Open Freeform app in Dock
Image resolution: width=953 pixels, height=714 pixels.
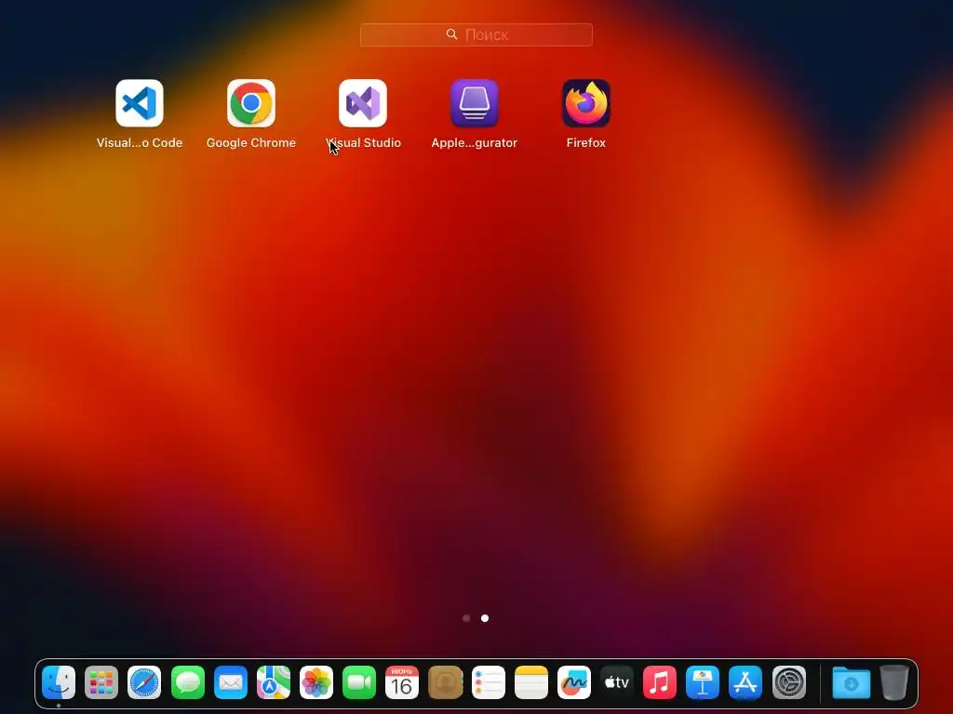tap(574, 682)
